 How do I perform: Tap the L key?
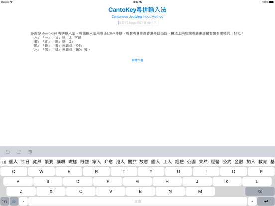click(x=257, y=181)
